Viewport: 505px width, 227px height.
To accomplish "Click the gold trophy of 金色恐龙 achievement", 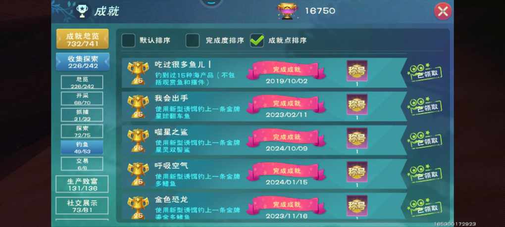I will coord(138,208).
